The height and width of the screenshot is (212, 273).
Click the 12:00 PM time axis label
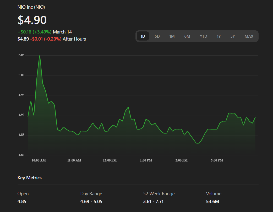click(110, 160)
